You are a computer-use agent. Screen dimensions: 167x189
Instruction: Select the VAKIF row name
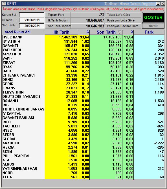click(x=7, y=58)
